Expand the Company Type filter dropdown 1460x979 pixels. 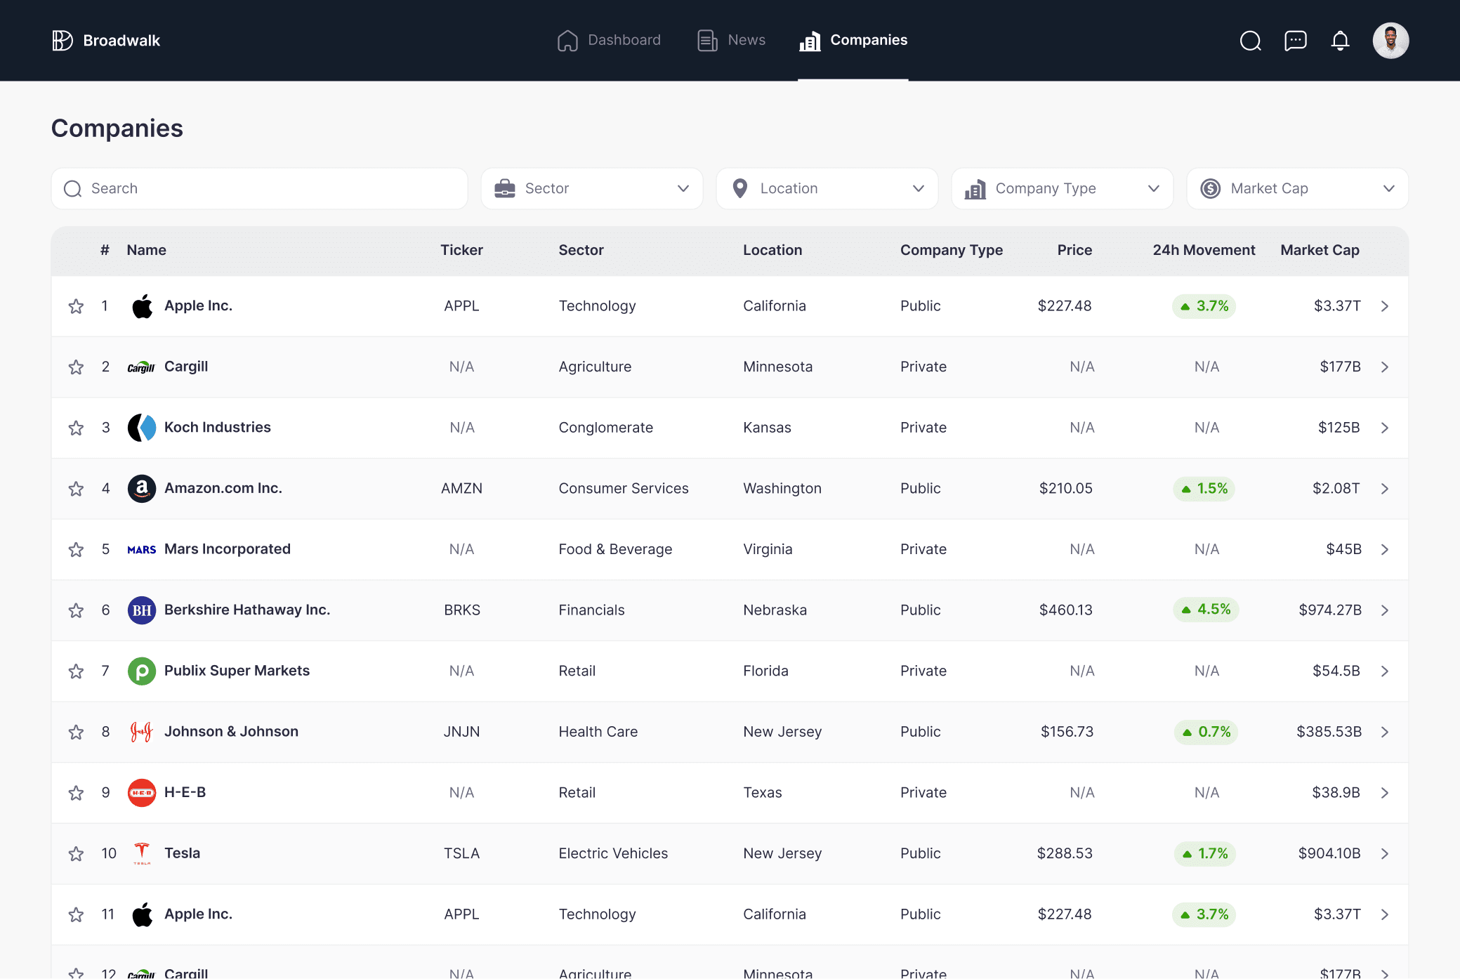point(1063,188)
